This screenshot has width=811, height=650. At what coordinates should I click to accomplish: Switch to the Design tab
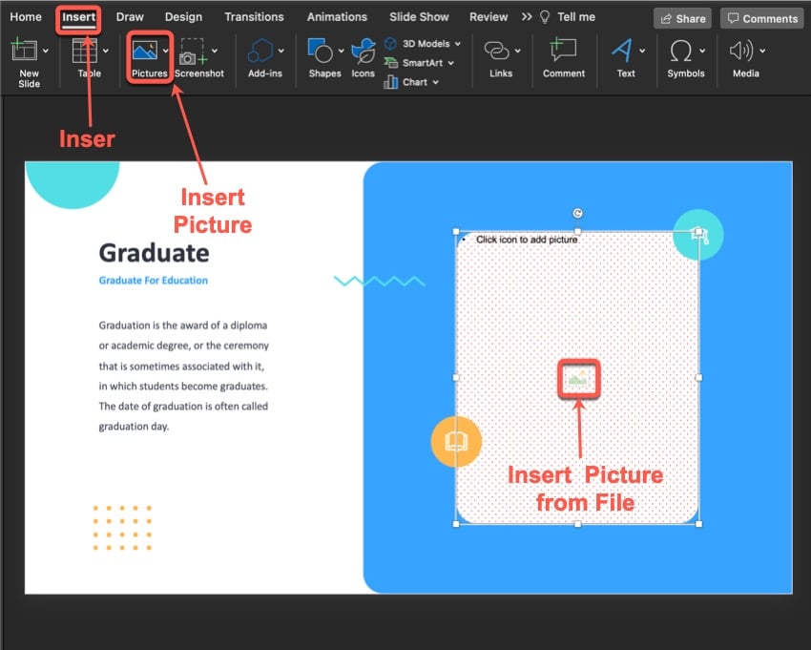coord(183,17)
